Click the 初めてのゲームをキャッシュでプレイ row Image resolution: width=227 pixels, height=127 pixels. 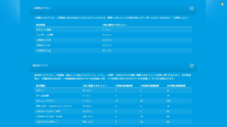113,106
